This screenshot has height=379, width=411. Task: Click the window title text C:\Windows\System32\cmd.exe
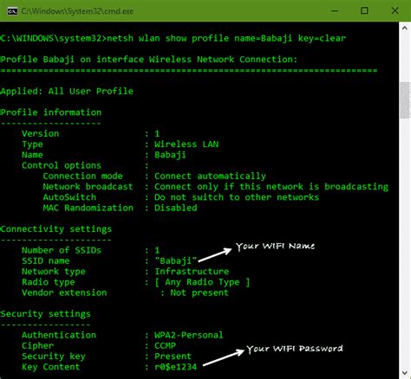[x=77, y=11]
